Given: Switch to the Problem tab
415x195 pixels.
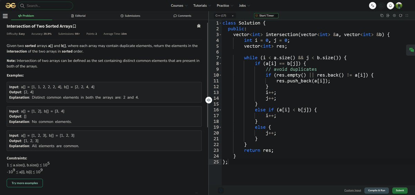Looking at the screenshot, I should 26,16.
